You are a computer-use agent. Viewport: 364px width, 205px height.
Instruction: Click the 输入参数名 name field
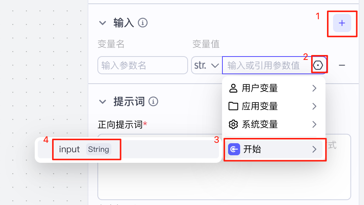click(x=142, y=65)
